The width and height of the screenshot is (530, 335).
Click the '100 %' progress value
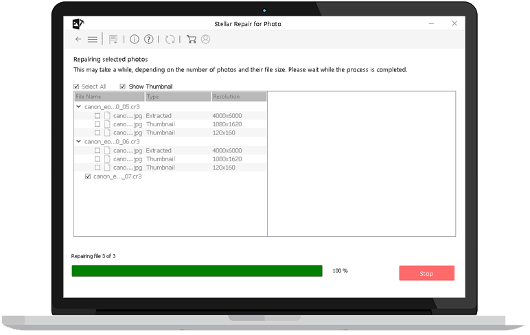click(x=340, y=270)
